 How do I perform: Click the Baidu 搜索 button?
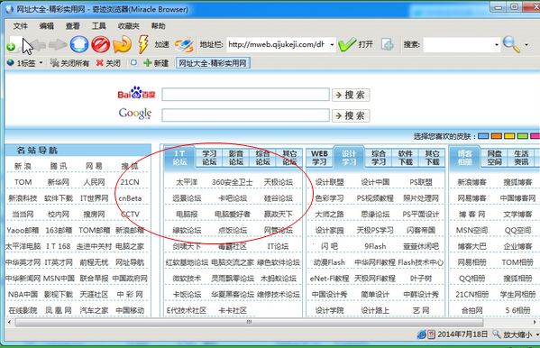point(351,95)
